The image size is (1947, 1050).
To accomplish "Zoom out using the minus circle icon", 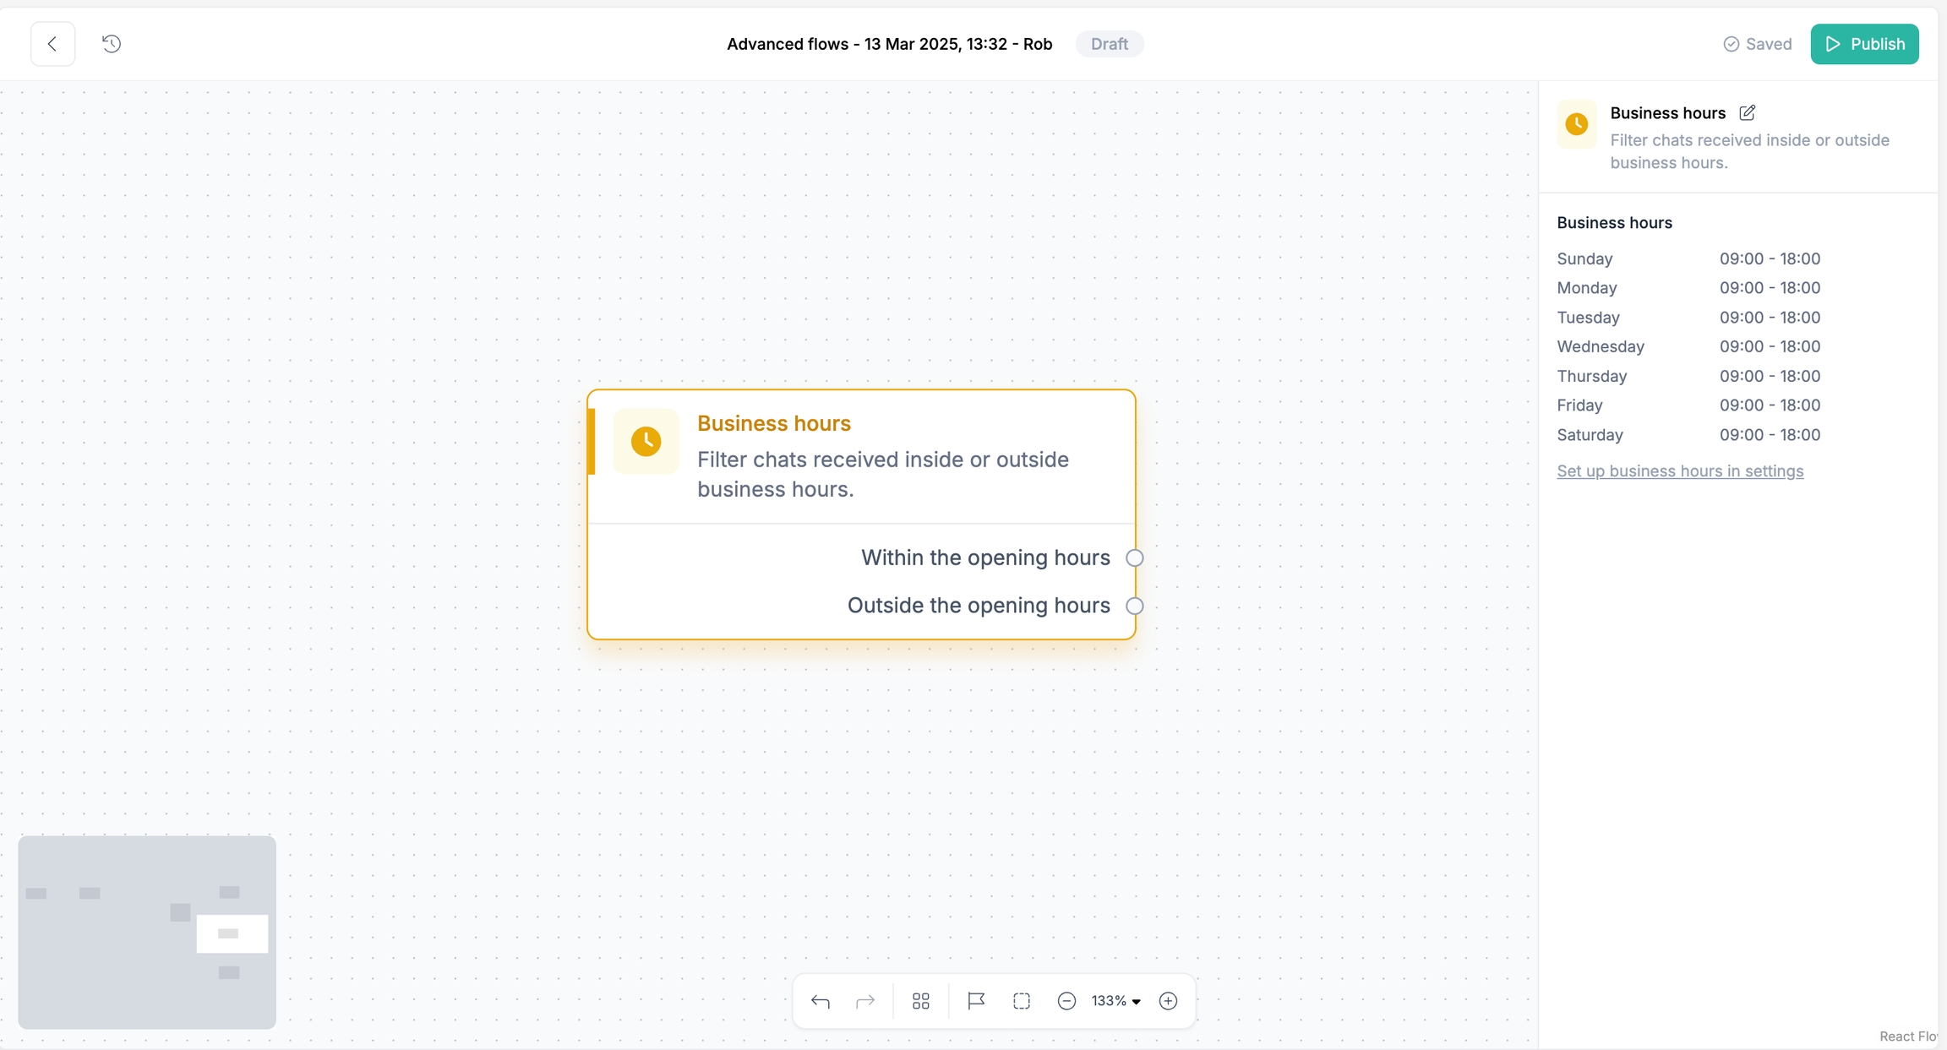I will tap(1066, 1001).
